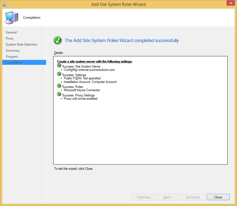Click the ConfigMgr.internal.sccmsolutions.com entry in Details
This screenshot has height=206, width=237.
89,70
